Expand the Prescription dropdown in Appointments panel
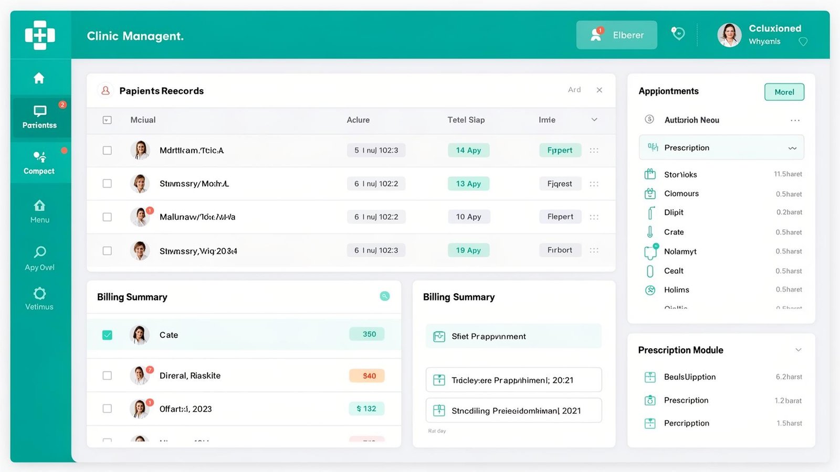 792,147
